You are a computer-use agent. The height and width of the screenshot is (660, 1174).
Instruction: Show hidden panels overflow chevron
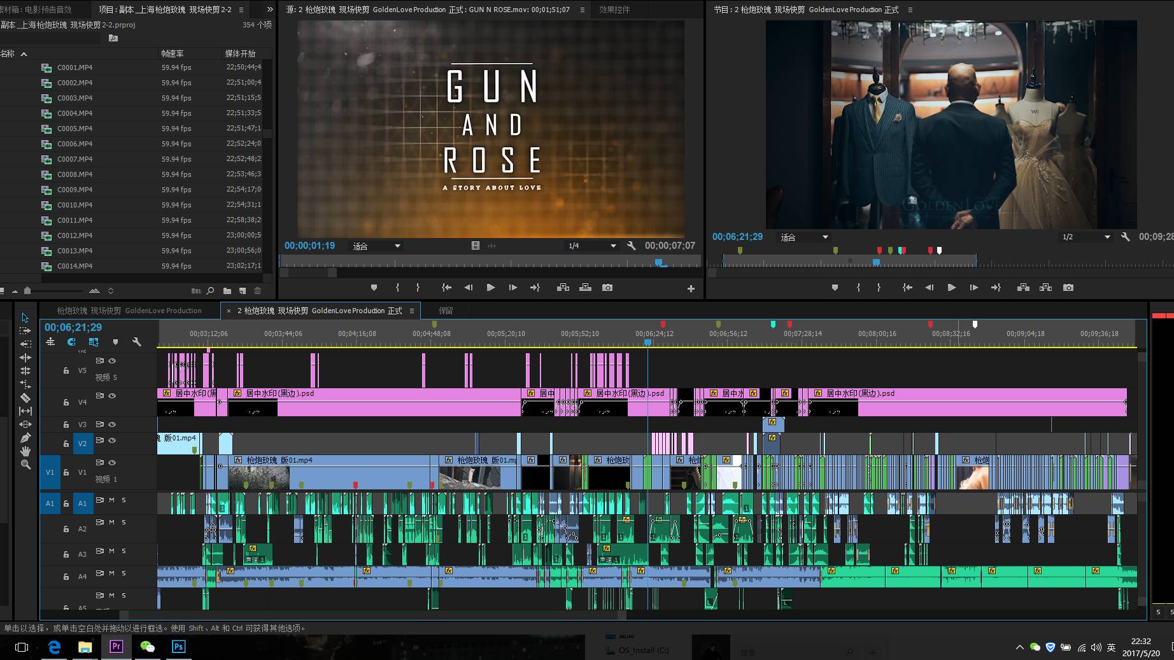(x=269, y=10)
